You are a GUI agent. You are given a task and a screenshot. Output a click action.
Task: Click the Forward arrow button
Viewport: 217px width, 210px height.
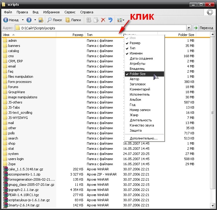(29, 20)
